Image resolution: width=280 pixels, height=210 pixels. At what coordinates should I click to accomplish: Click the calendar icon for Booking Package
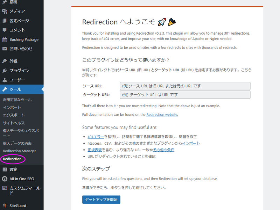pos(5,39)
